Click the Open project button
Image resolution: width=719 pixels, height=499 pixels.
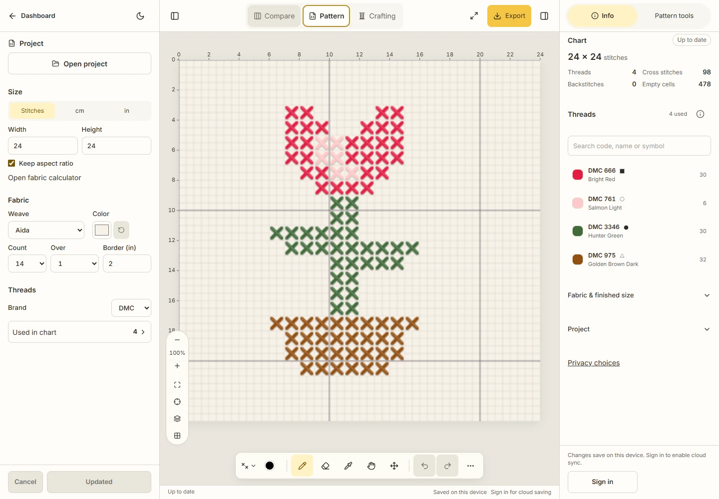tap(79, 63)
